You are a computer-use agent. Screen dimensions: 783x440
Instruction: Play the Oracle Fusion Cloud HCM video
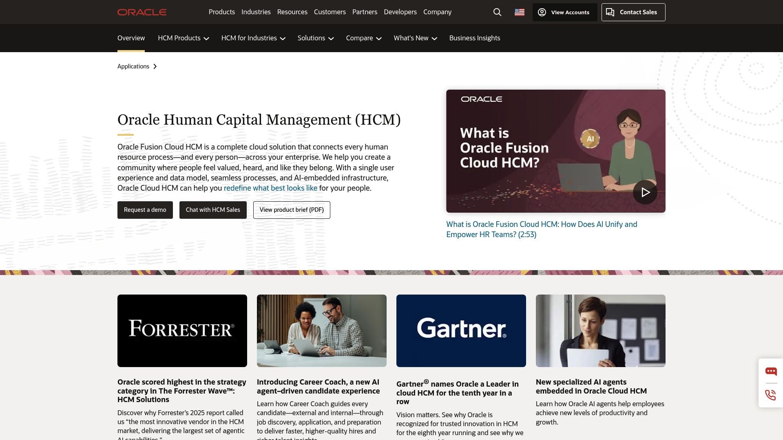pos(645,192)
